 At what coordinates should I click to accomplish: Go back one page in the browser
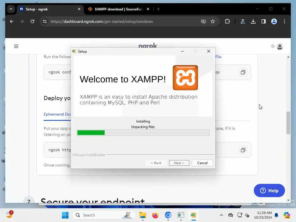[12, 21]
